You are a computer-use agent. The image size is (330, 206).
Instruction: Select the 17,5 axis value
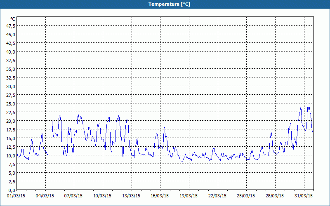point(11,130)
